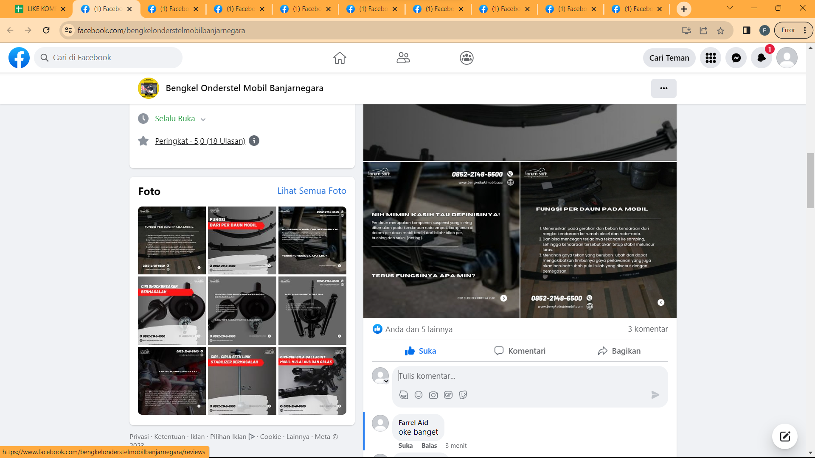
Task: Attach photo with camera icon
Action: [433, 395]
